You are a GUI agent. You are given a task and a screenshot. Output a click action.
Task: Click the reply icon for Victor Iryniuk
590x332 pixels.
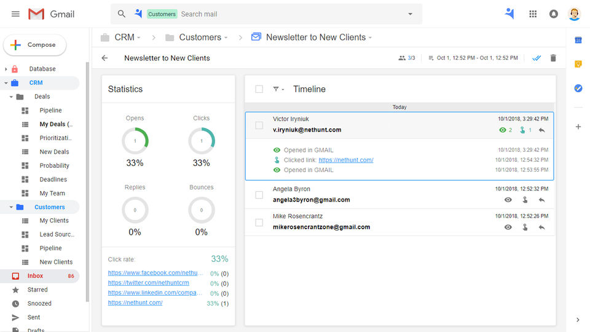[542, 130]
